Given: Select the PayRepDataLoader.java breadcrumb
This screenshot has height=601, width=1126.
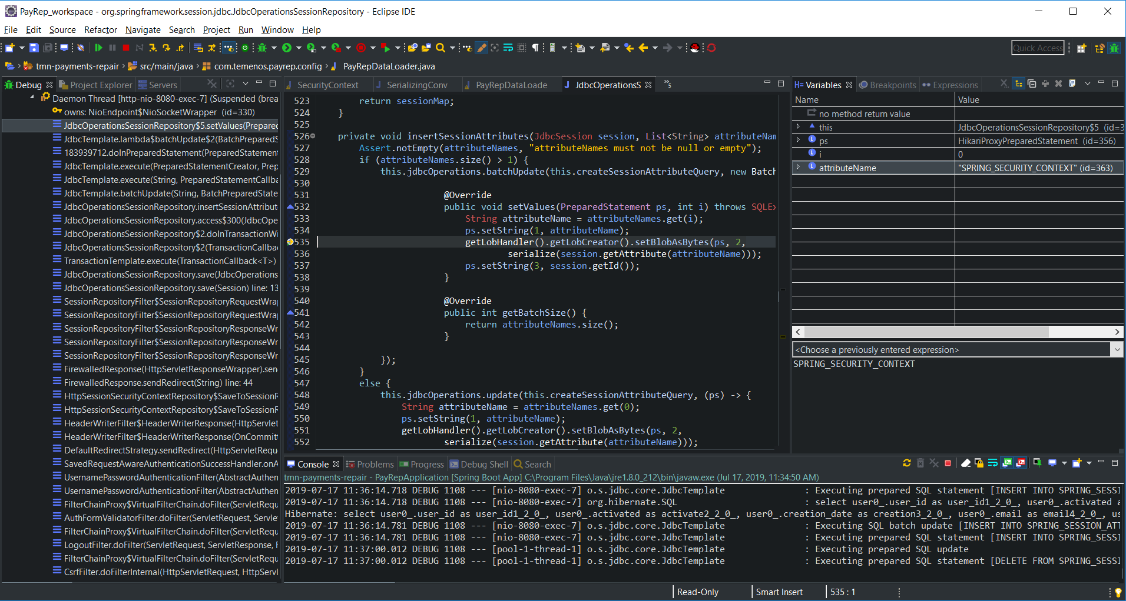Looking at the screenshot, I should pos(389,66).
